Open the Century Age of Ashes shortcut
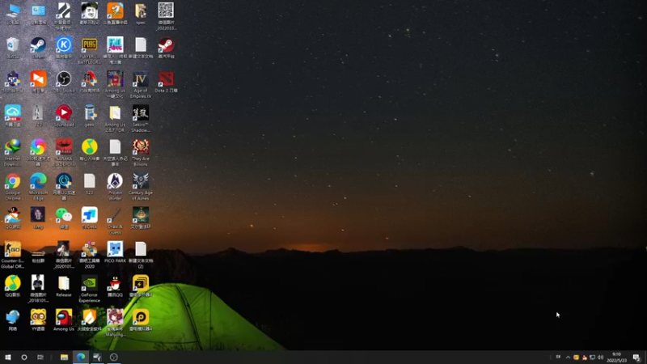 (x=140, y=181)
